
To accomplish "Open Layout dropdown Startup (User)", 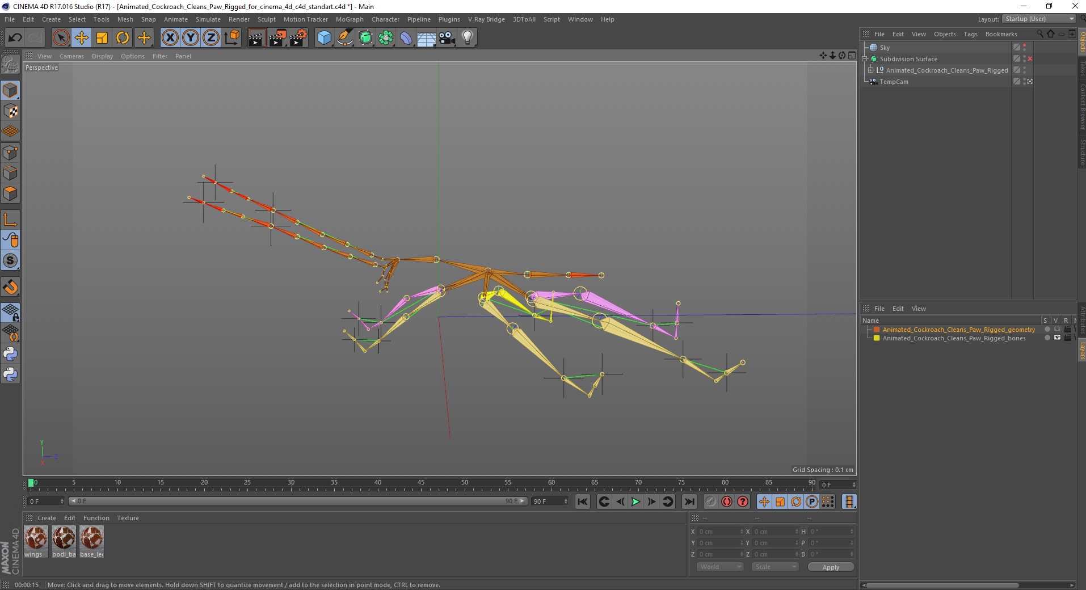I will coord(1039,19).
